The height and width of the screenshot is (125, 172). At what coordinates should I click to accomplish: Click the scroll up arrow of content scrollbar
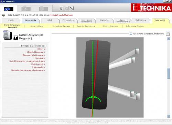click(169, 39)
